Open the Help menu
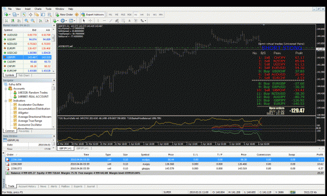This screenshot has height=196, width=327. tap(71, 9)
